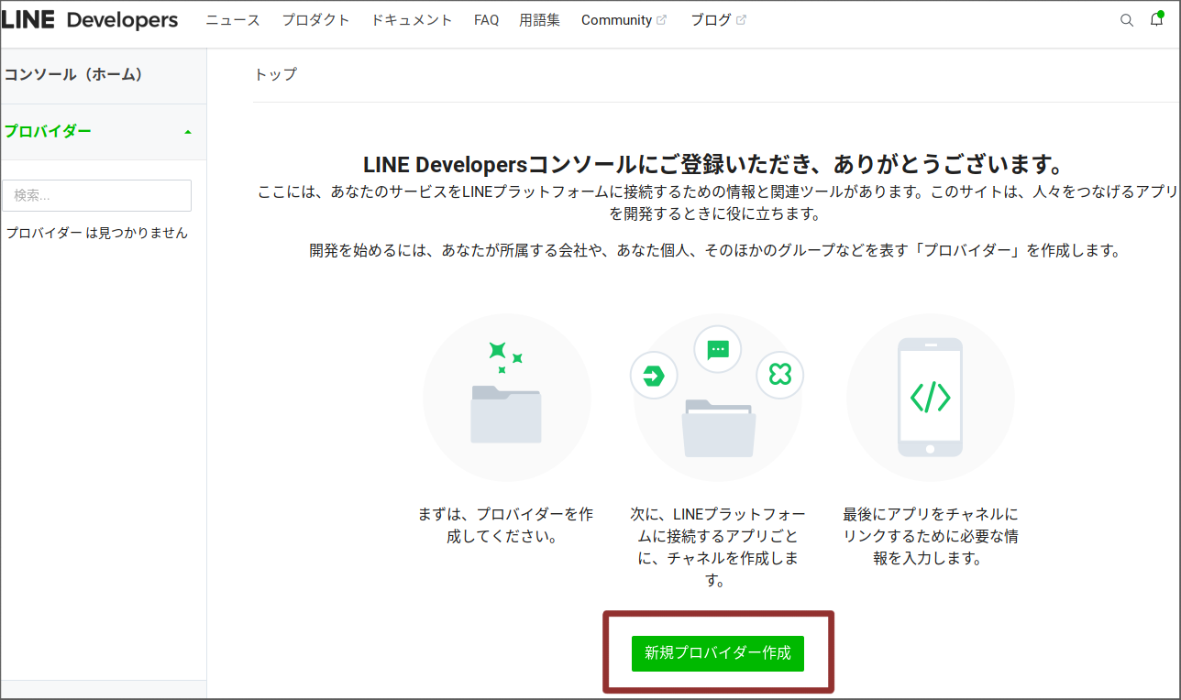The height and width of the screenshot is (700, 1181).
Task: Collapse the プロバイダー sidebar section
Action: coord(190,132)
